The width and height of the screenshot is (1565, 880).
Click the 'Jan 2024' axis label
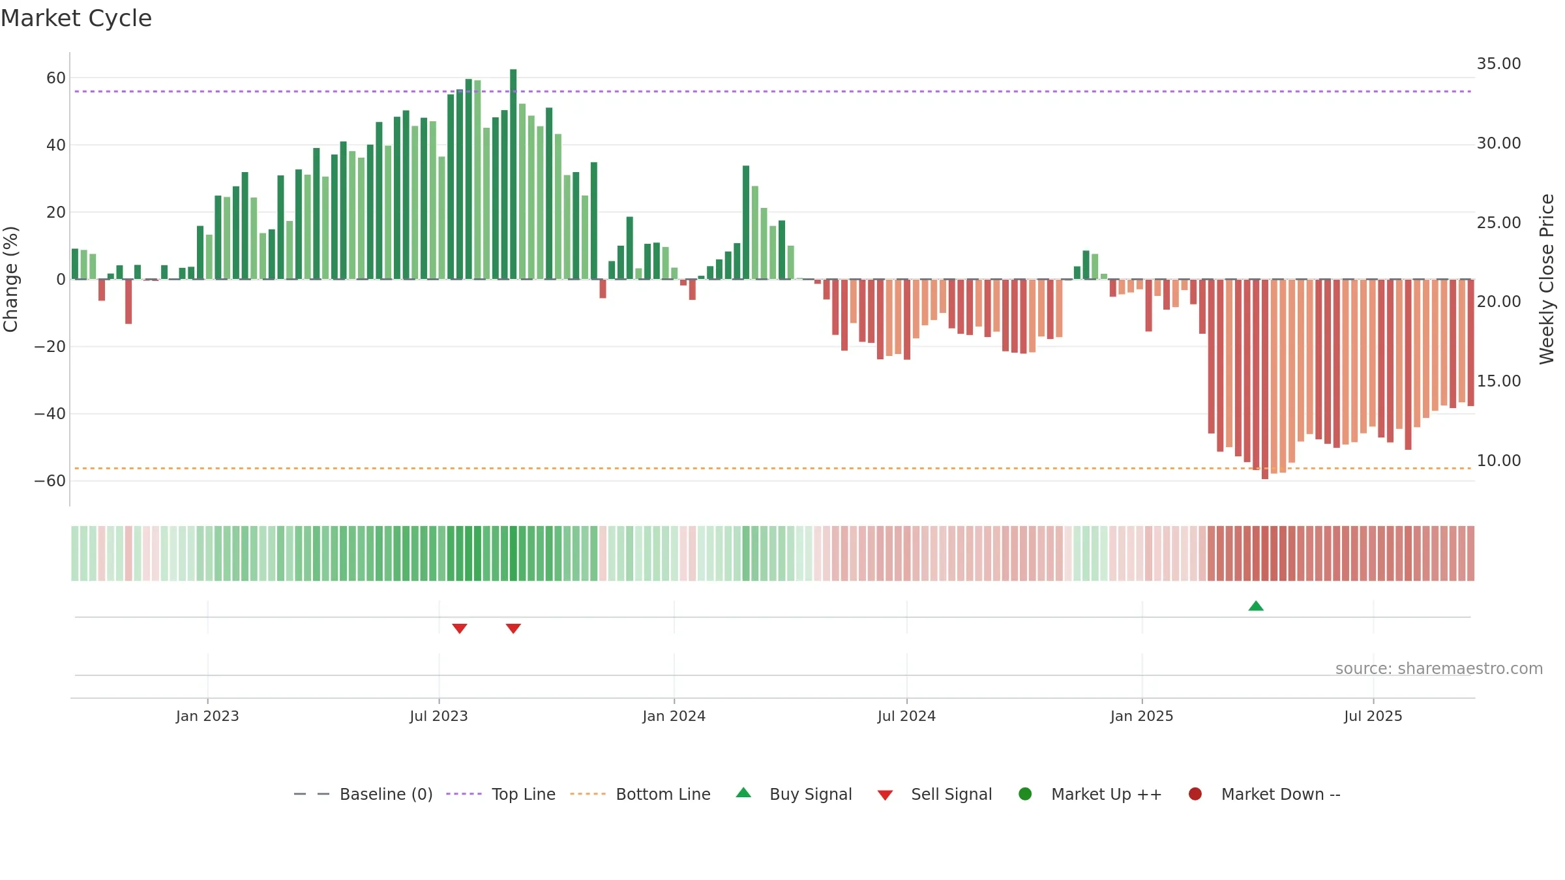click(674, 716)
